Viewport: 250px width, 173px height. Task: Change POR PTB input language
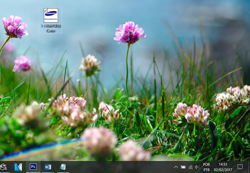[207, 167]
